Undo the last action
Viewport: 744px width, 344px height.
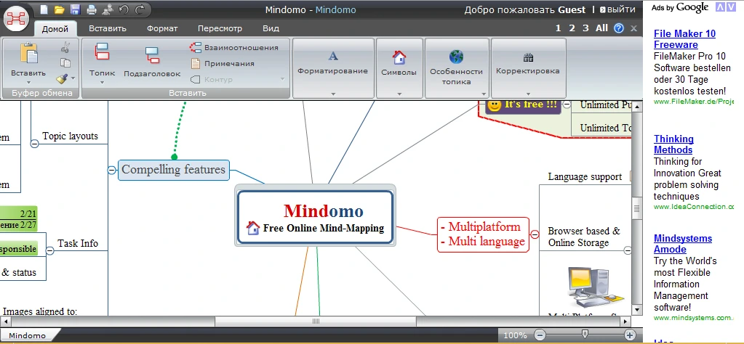tap(124, 9)
